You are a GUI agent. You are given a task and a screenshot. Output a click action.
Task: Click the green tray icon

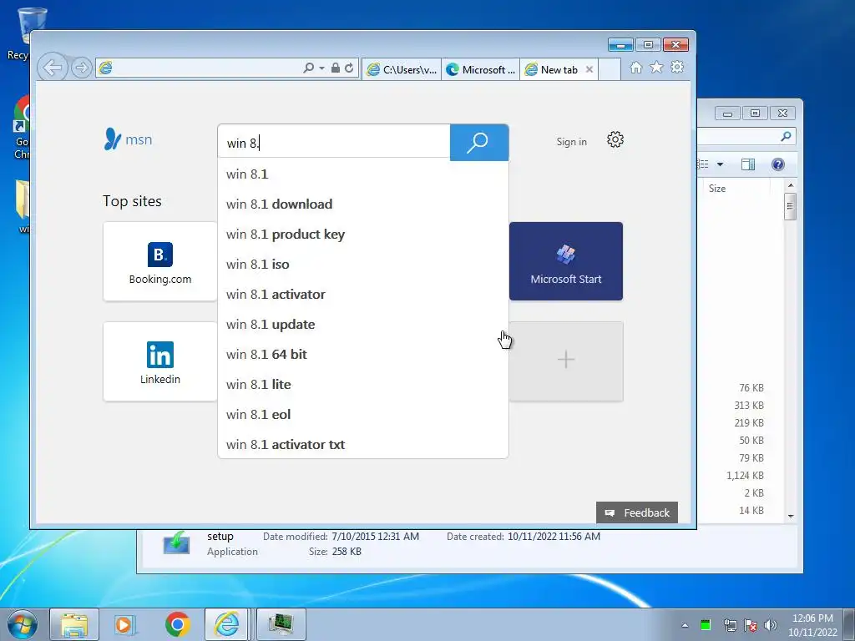[x=705, y=625]
